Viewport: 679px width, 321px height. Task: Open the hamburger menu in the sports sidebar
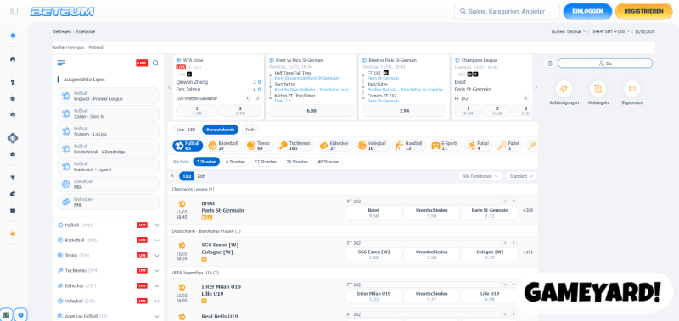point(61,63)
